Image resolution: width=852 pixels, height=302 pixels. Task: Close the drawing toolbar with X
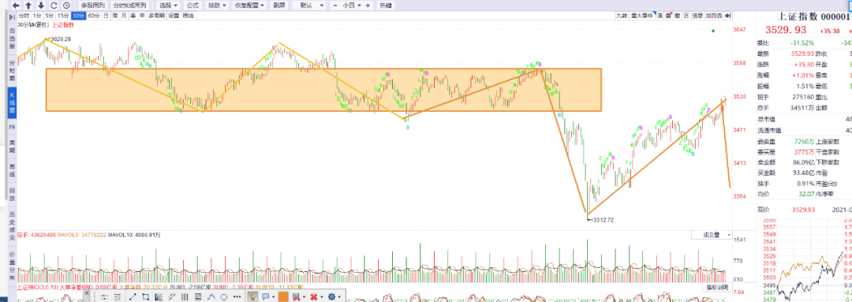[87, 293]
